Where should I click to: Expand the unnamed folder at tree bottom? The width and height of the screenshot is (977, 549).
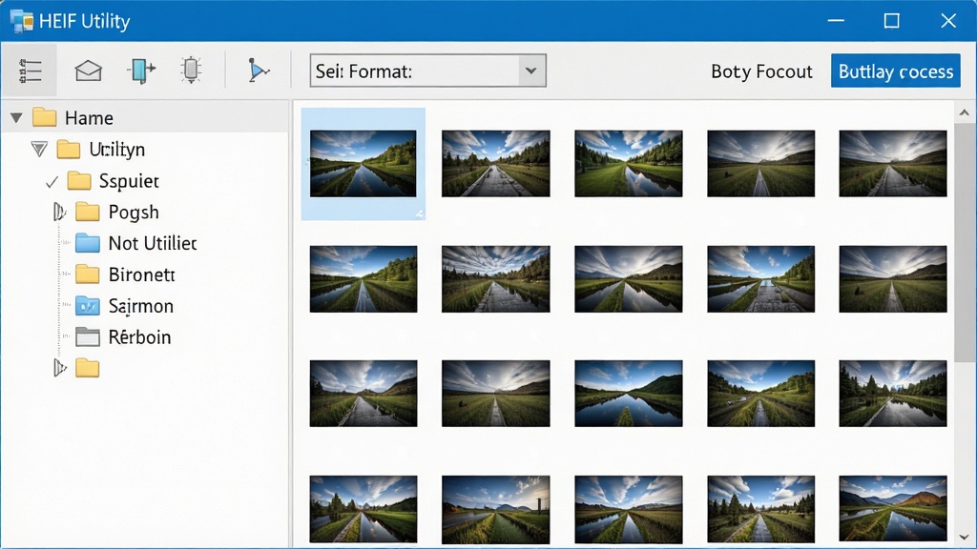point(59,368)
